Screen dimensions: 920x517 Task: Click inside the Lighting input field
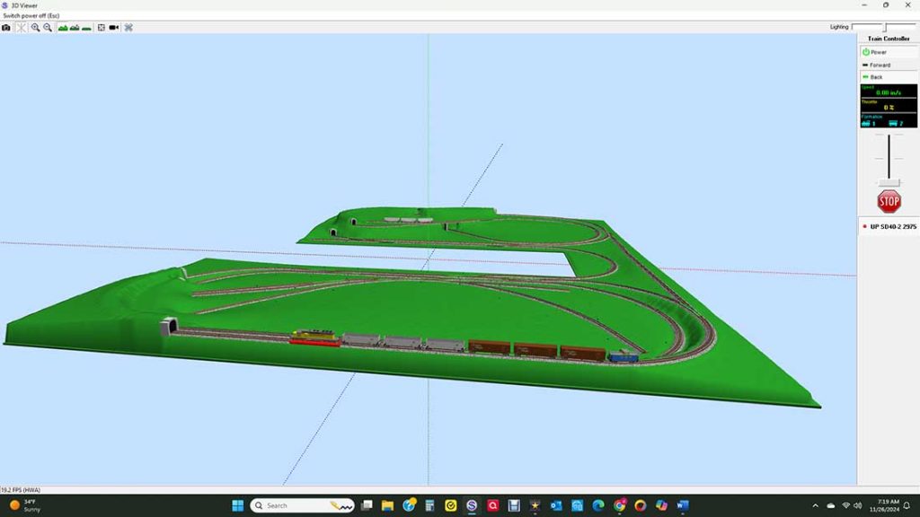pos(867,27)
